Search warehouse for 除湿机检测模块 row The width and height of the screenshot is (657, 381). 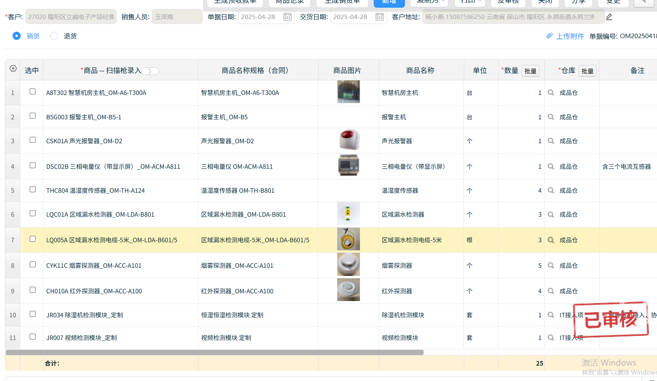click(551, 315)
